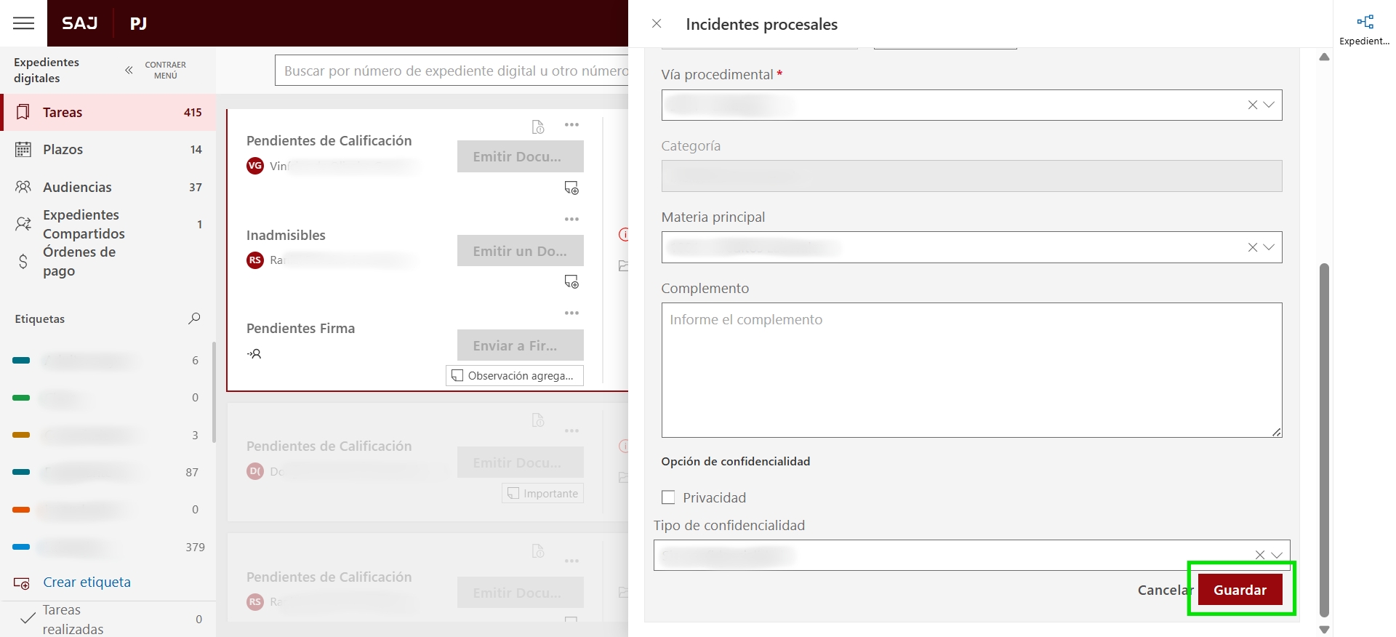Close the Incidentes procesales panel
The height and width of the screenshot is (637, 1396).
(x=657, y=24)
